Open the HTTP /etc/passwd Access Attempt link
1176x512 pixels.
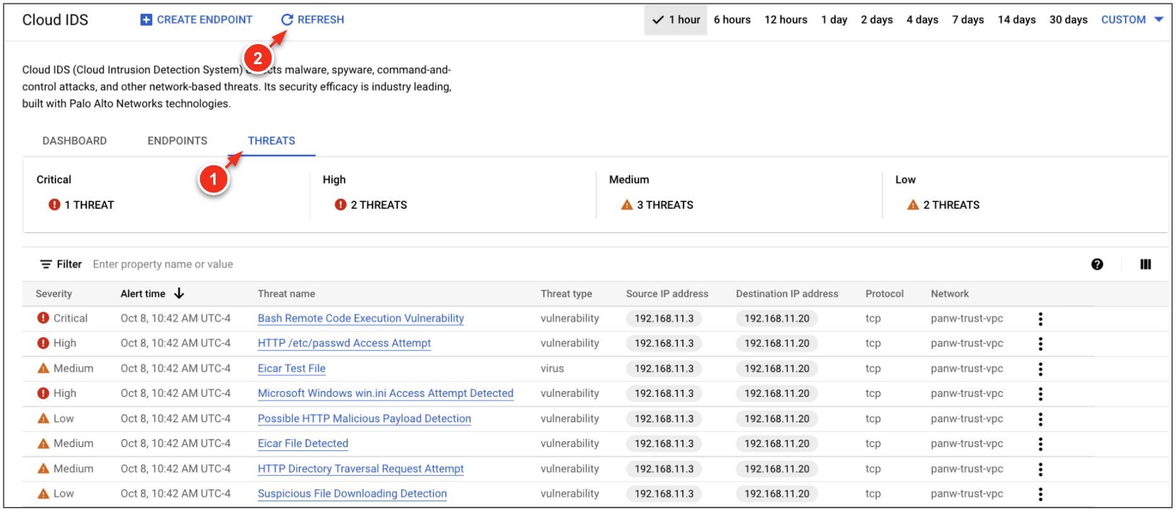coord(344,343)
